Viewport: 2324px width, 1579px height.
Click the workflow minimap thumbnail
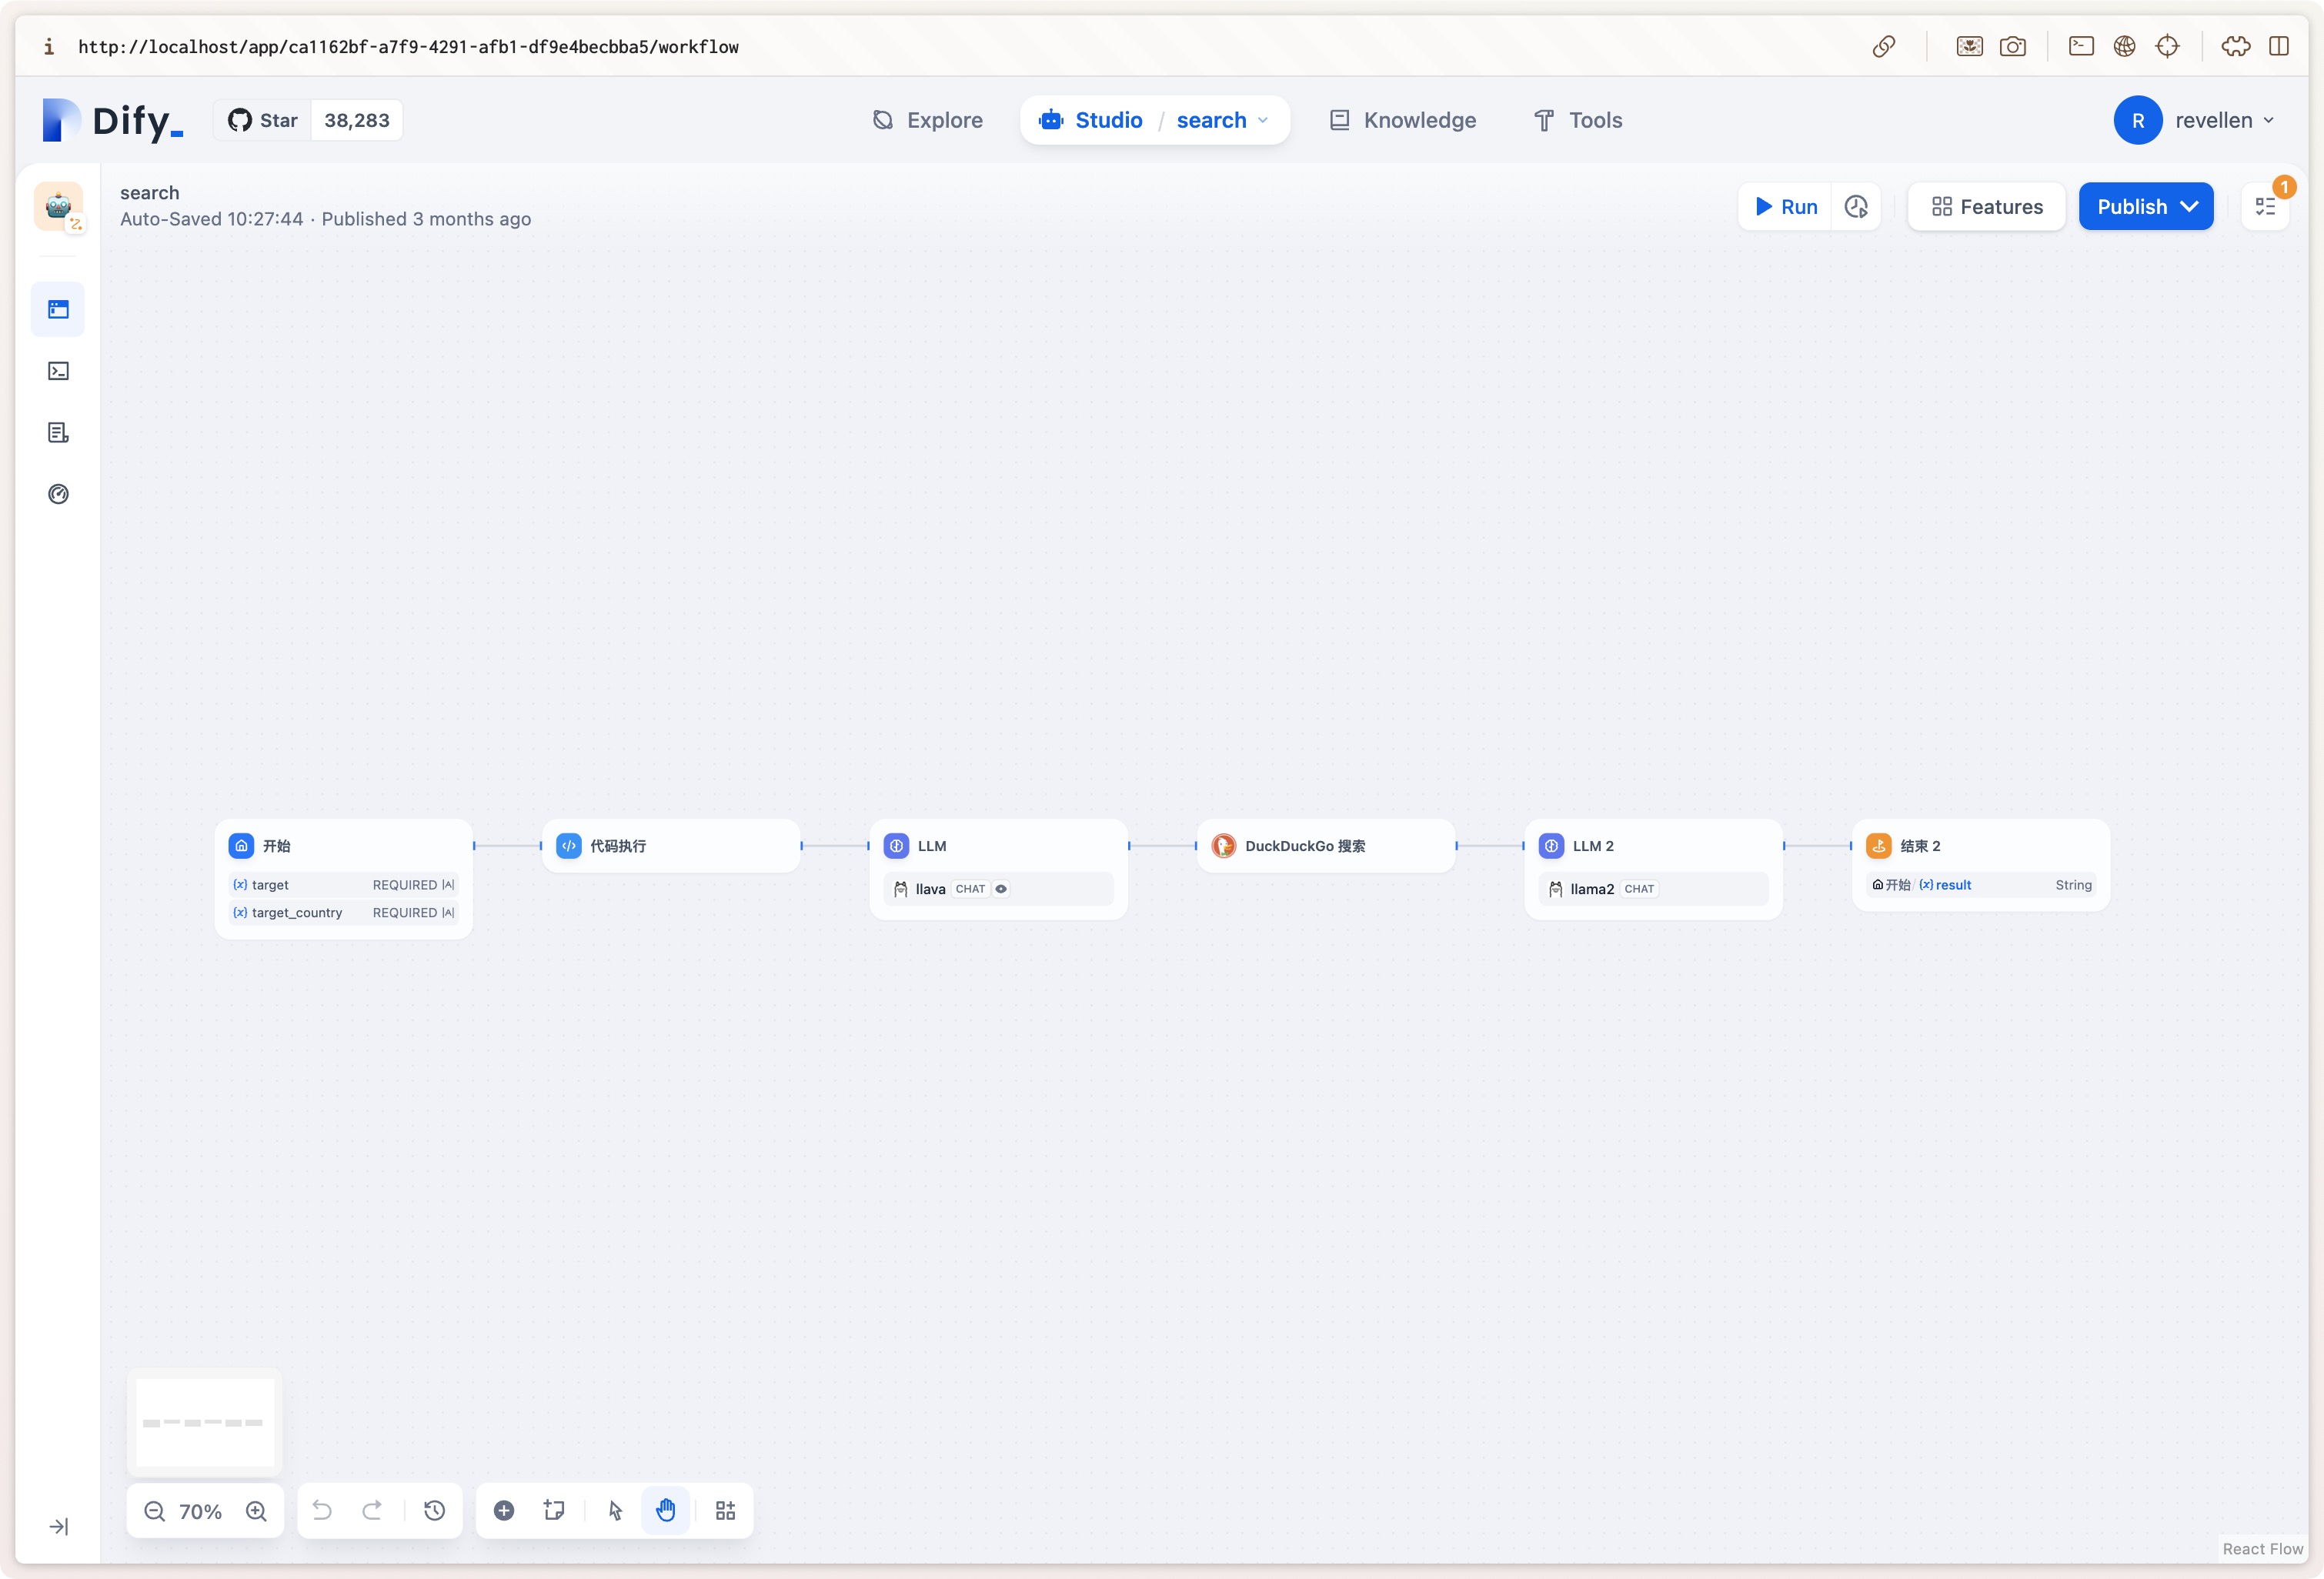tap(205, 1421)
